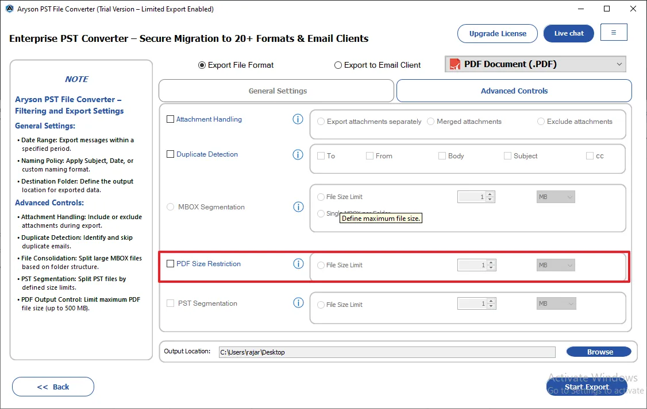This screenshot has width=647, height=409.
Task: Enable Duplicate Detection checkbox
Action: [x=171, y=154]
